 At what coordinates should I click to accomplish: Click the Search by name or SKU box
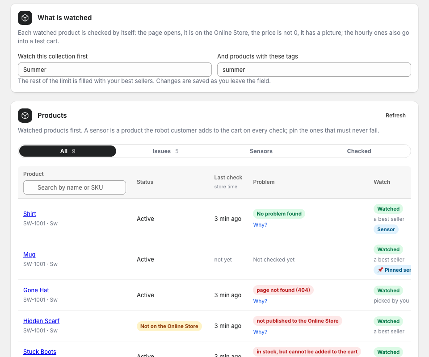[x=75, y=187]
